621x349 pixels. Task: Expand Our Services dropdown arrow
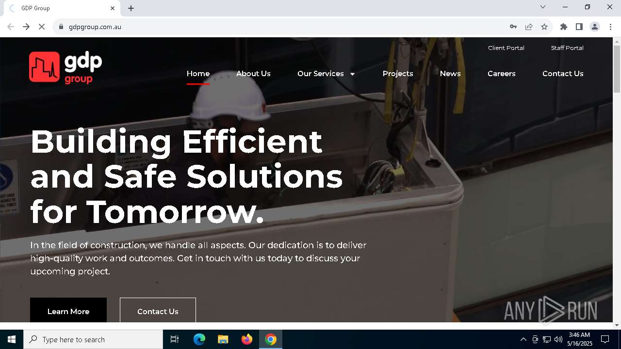(352, 74)
